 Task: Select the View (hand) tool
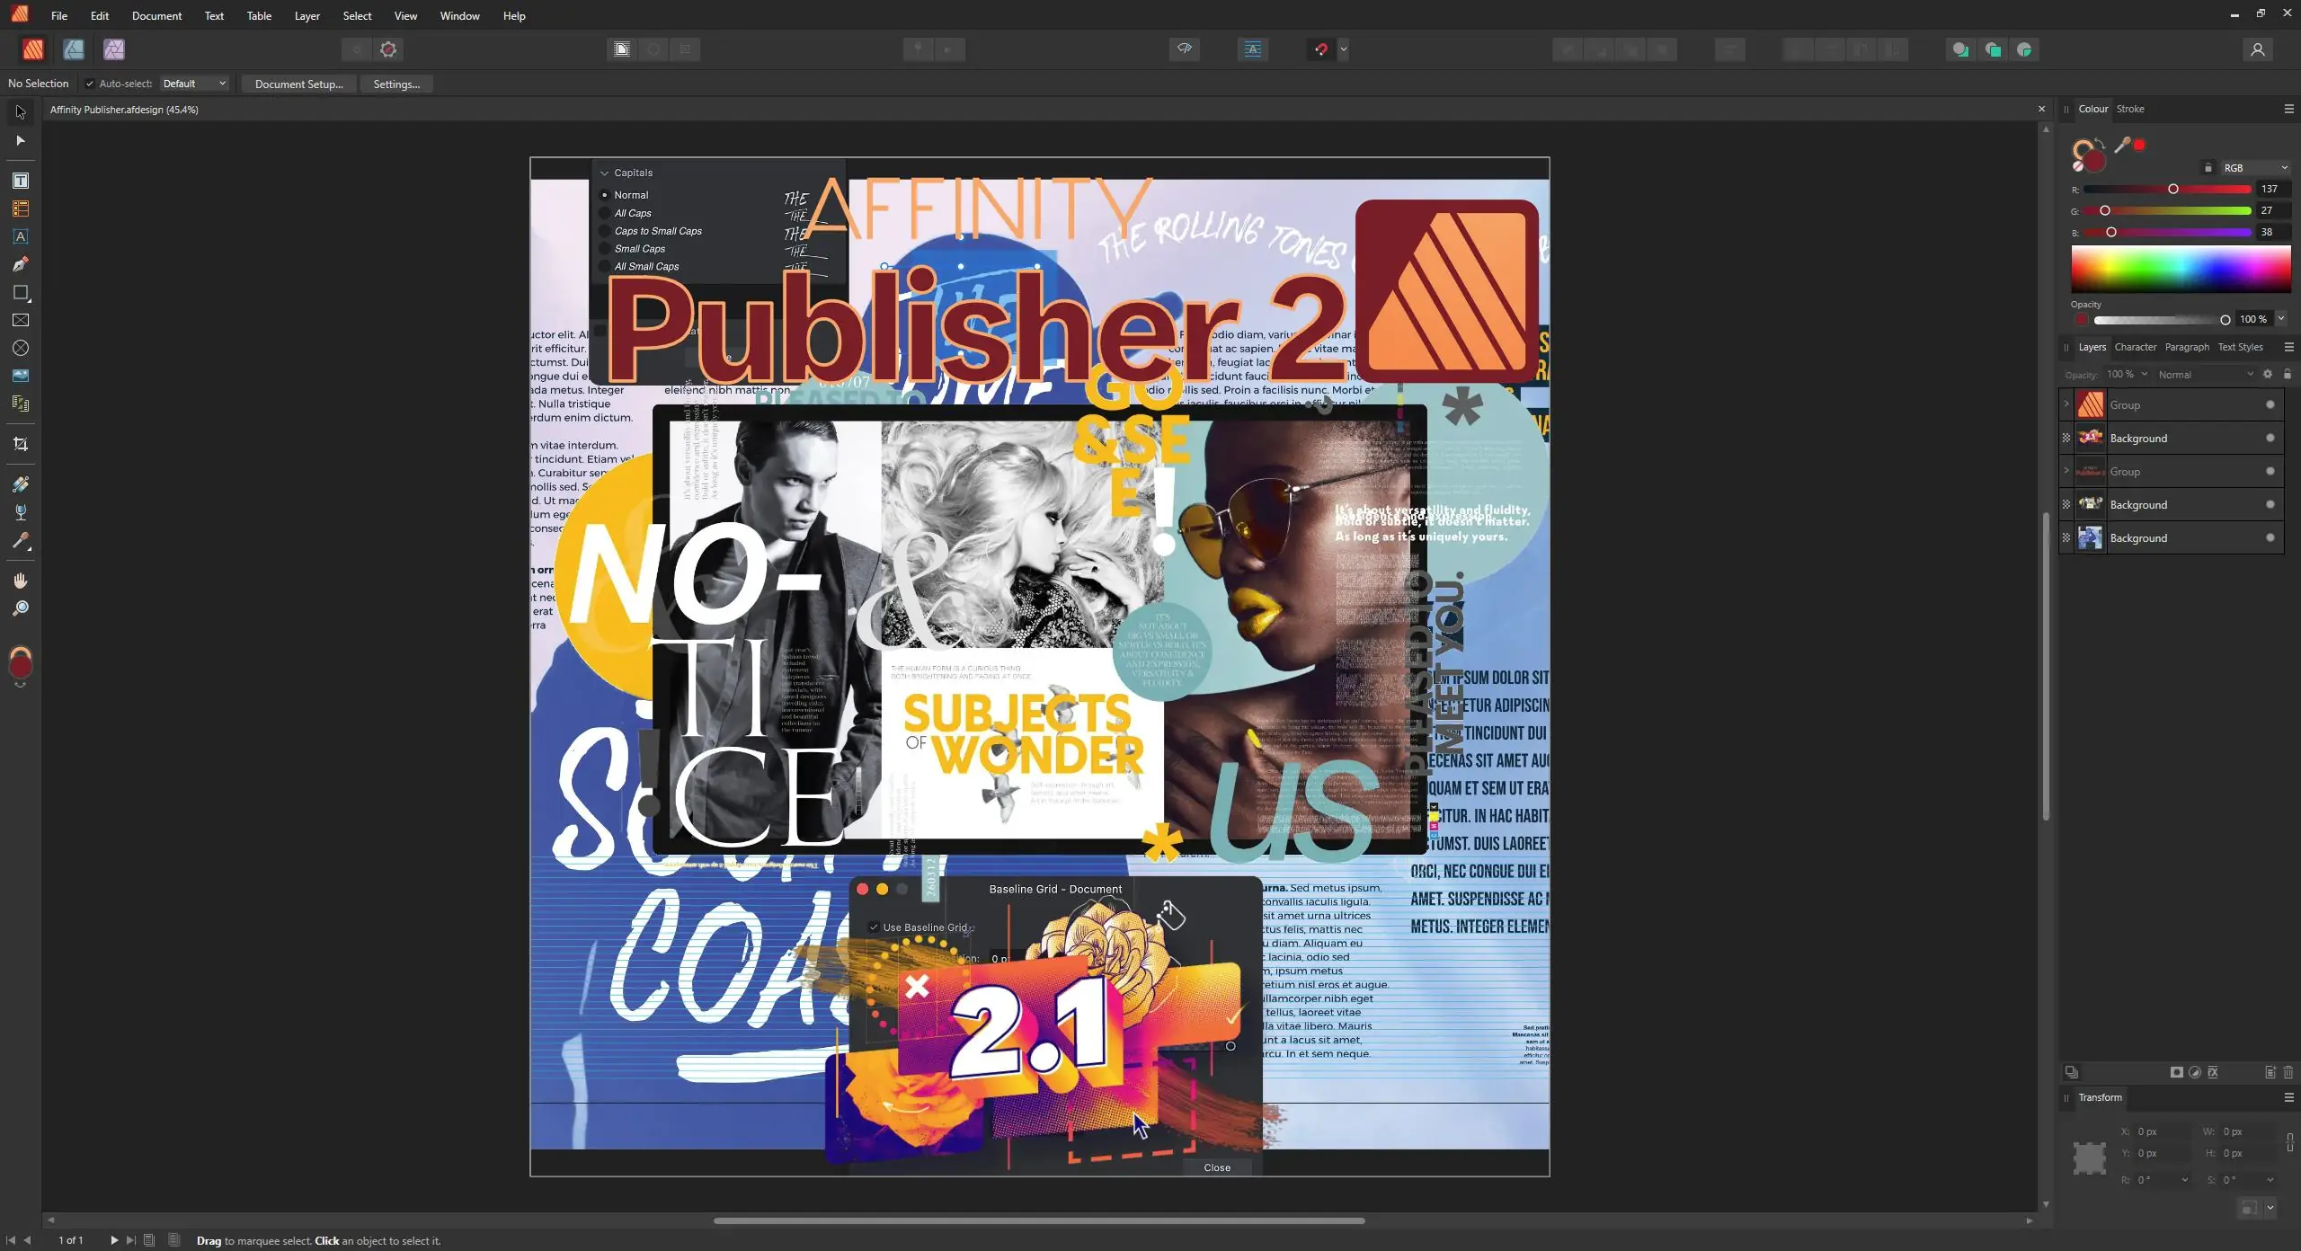click(x=20, y=581)
